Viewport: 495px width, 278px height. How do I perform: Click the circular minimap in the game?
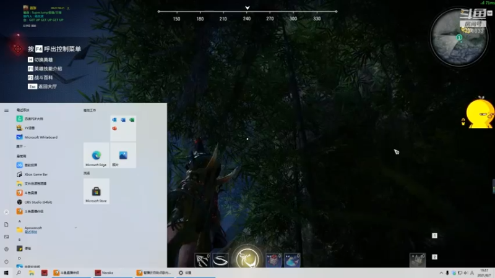(458, 37)
